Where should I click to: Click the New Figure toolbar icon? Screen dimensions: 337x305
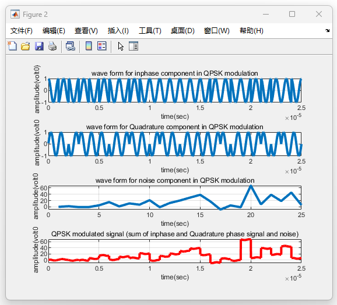tap(12, 46)
